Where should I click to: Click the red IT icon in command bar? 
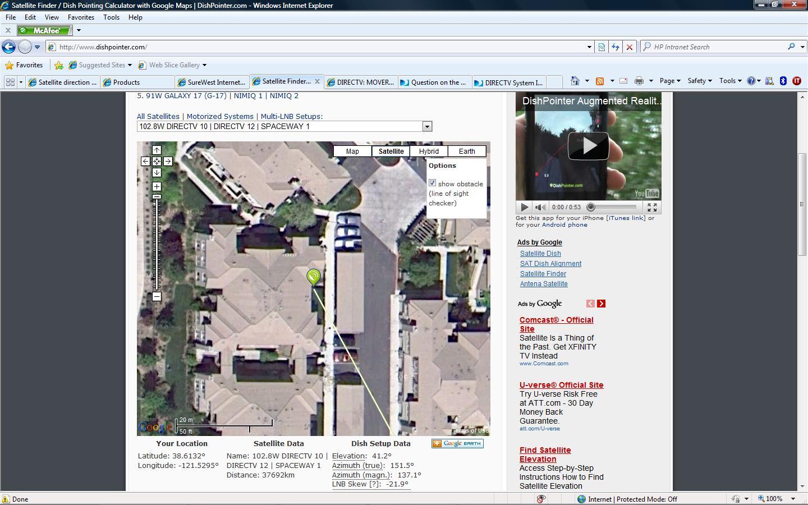[797, 81]
